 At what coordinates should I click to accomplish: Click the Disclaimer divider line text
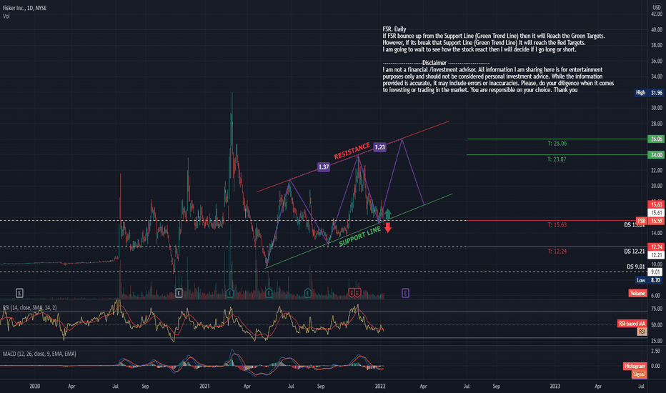click(436, 63)
